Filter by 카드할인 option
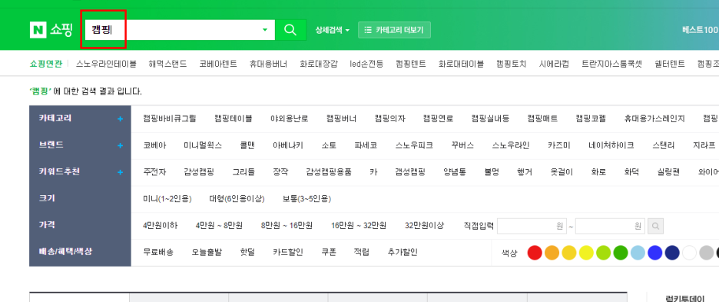The height and width of the screenshot is (302, 719). tap(287, 252)
